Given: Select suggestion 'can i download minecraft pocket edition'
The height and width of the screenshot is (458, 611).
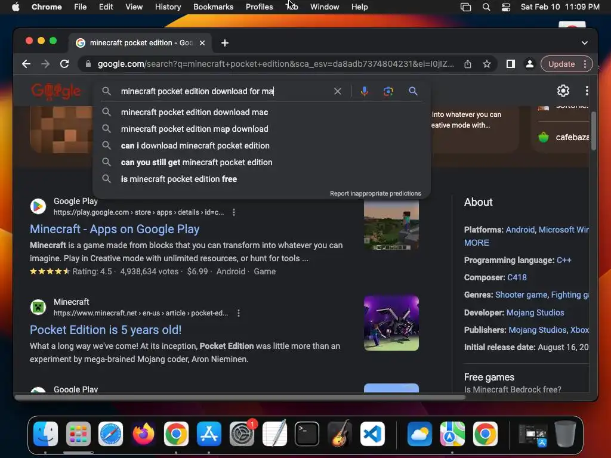Looking at the screenshot, I should [262, 146].
